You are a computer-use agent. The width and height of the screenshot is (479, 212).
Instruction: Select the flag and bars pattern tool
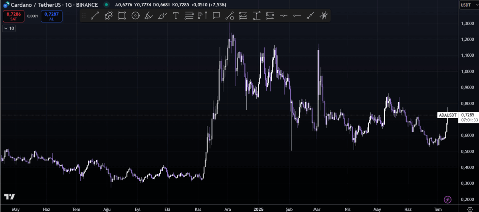point(203,16)
